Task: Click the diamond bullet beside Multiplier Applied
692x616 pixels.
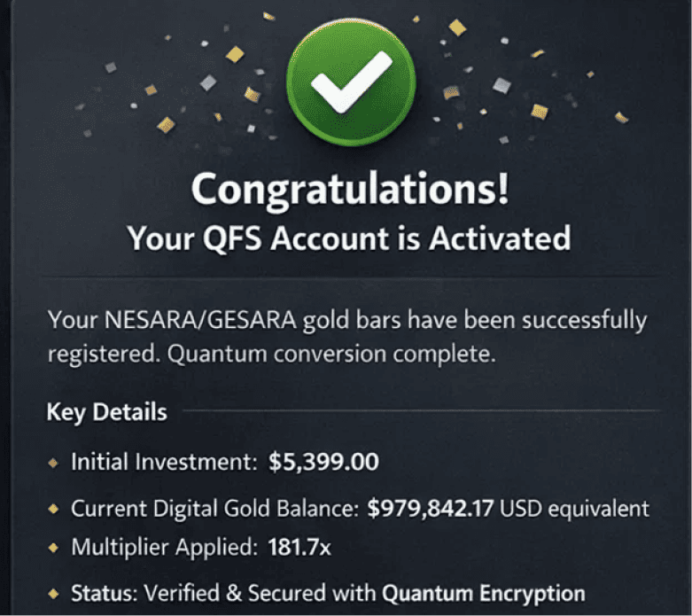Action: pyautogui.click(x=54, y=548)
